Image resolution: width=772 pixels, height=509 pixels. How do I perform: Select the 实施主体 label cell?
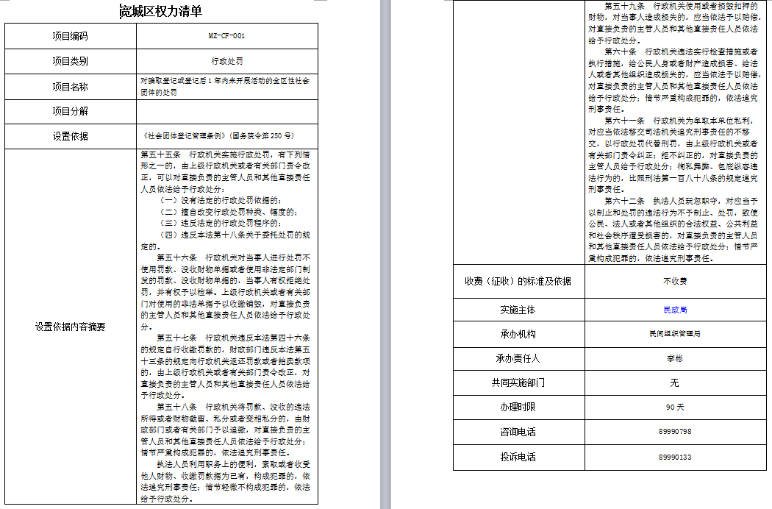[x=518, y=310]
